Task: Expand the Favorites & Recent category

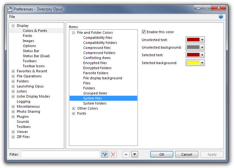Action: click(x=13, y=71)
